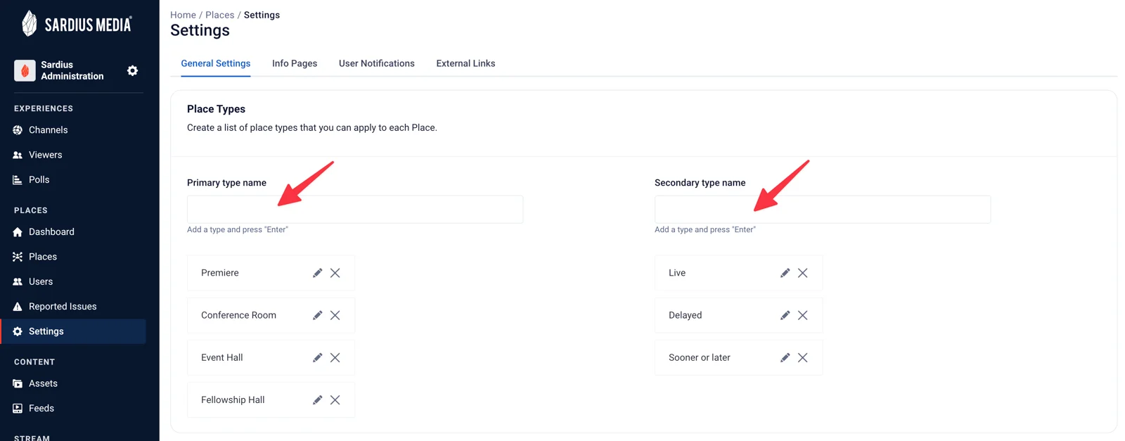1125x441 pixels.
Task: Delete the Live secondary type
Action: click(x=803, y=273)
